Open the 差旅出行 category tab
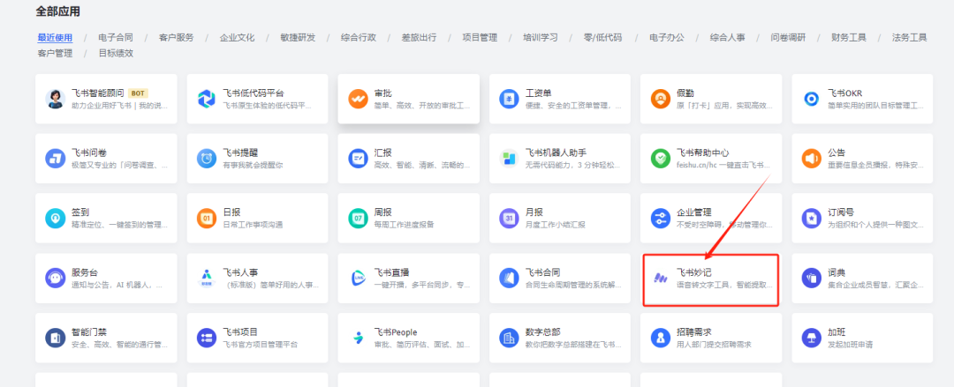Viewport: 954px width, 387px height. tap(420, 37)
